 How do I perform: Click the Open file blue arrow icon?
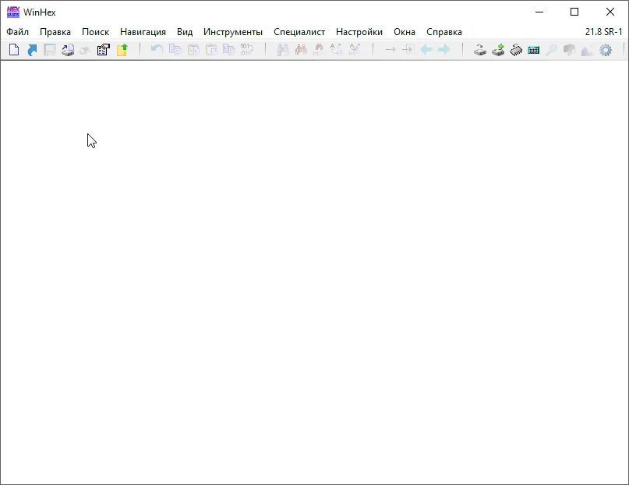pyautogui.click(x=32, y=50)
